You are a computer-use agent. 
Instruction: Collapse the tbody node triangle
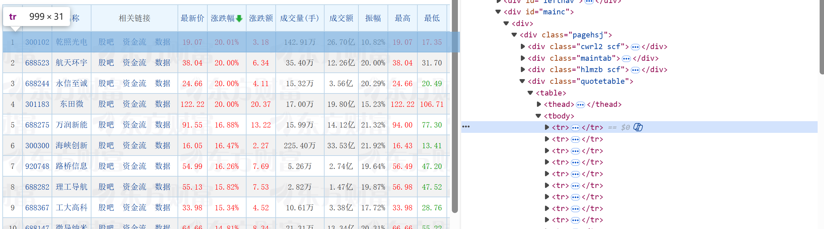tap(538, 116)
